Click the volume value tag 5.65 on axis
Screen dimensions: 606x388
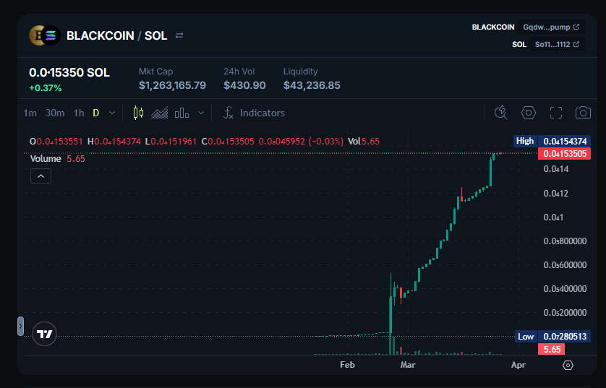point(552,350)
